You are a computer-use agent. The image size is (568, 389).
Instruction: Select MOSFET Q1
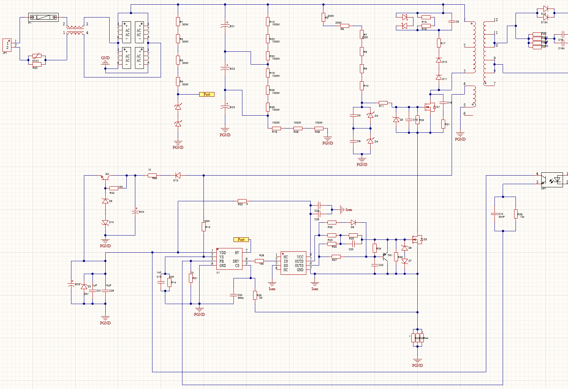click(x=430, y=107)
